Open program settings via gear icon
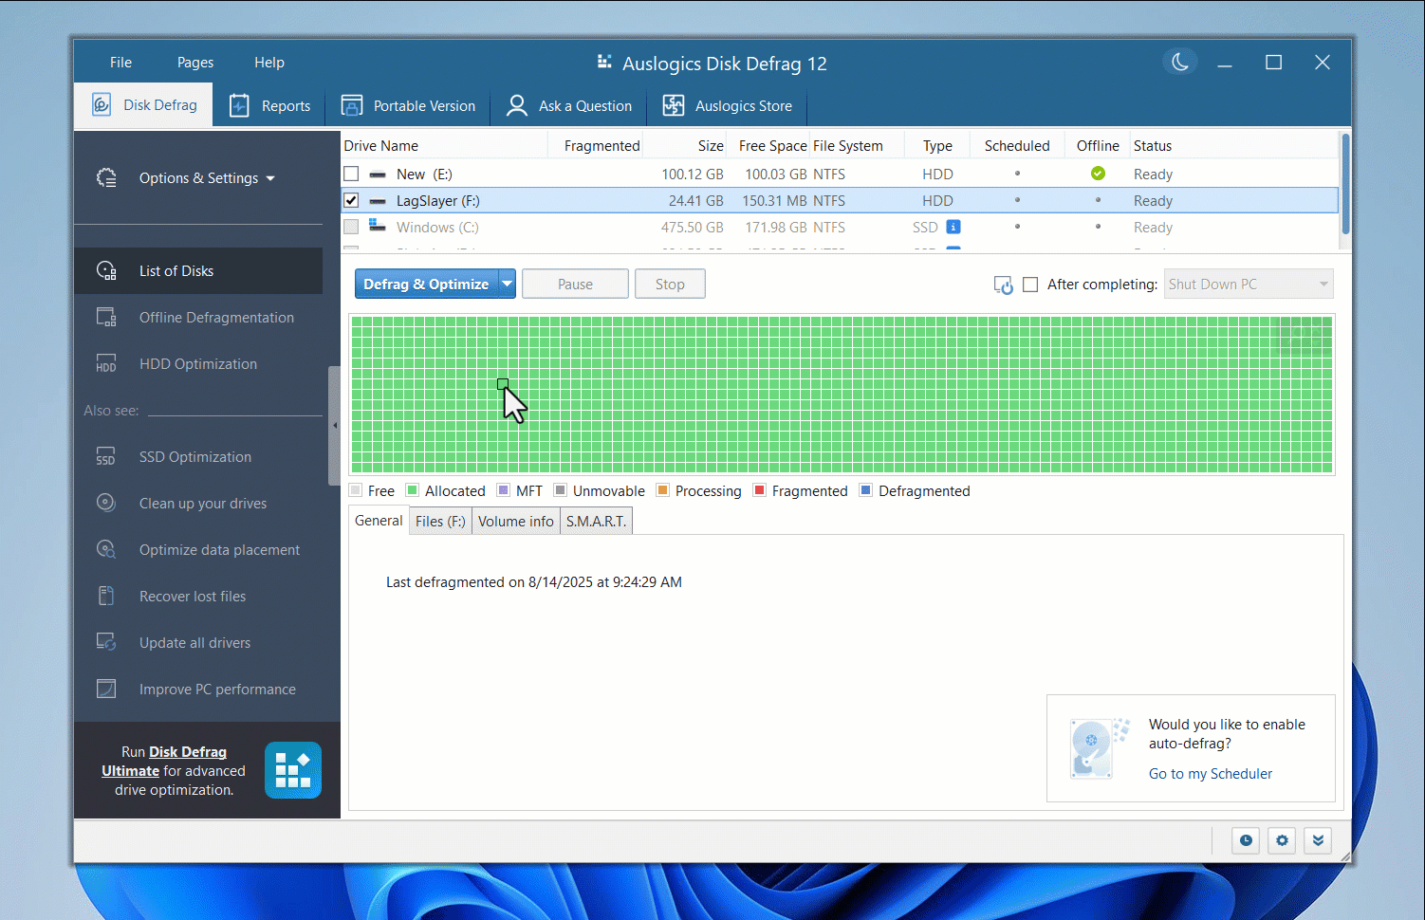The width and height of the screenshot is (1425, 920). click(x=1281, y=840)
